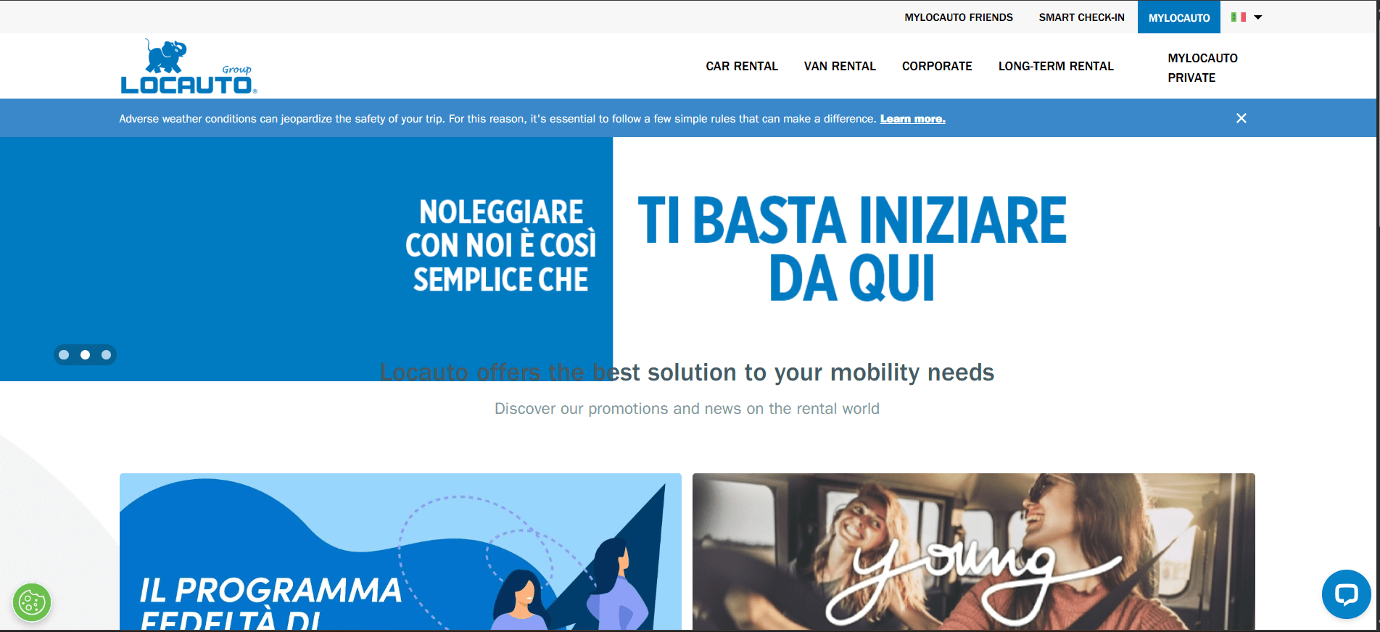Click the MyLocauto Friends link
Screen dimensions: 1380x632
(x=959, y=17)
